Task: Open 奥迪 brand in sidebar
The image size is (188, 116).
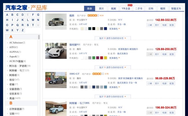Action: 15,98
